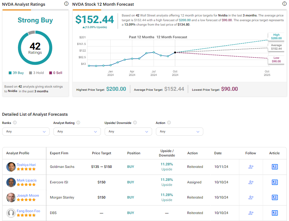Follow analyst Fang Boon Foo
Screen dimensions: 289x221
click(x=251, y=213)
